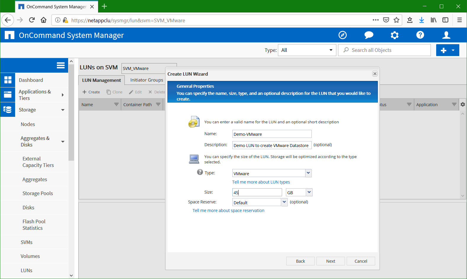Close the Create LUN Wizard dialog
Viewport: 467px width, 279px height.
[x=375, y=74]
